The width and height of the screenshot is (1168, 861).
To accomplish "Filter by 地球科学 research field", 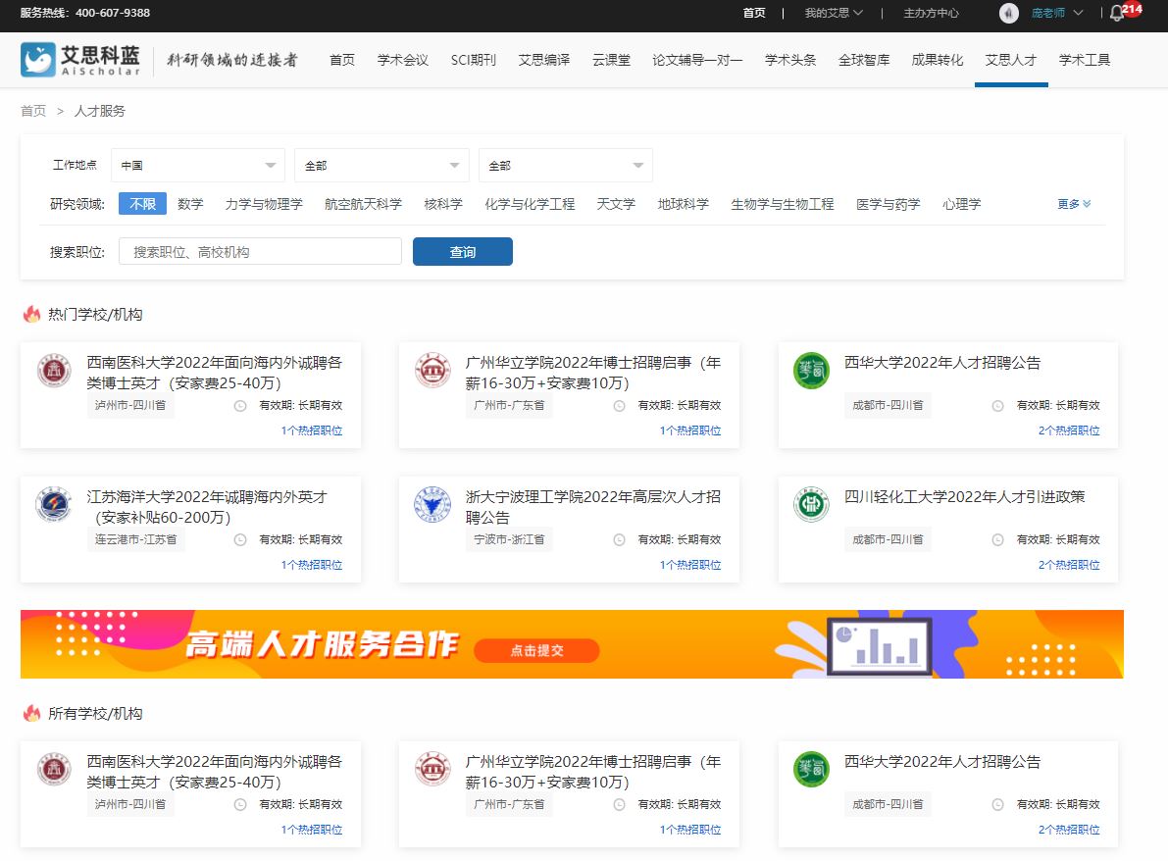I will click(x=684, y=204).
